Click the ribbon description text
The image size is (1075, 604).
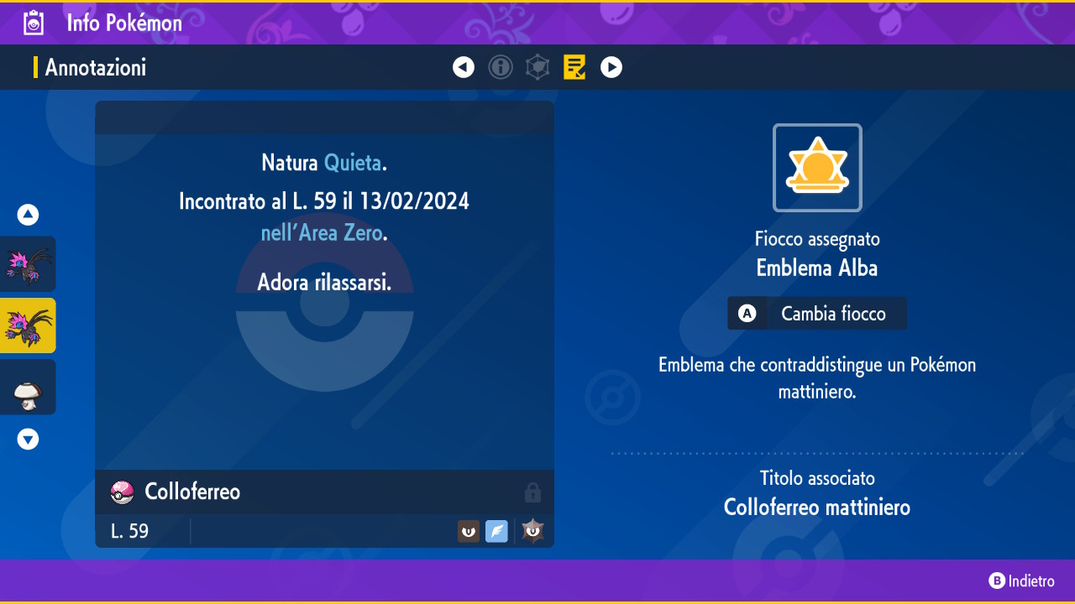click(x=817, y=377)
